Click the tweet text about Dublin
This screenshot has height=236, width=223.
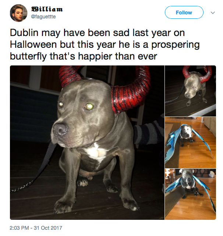[105, 44]
